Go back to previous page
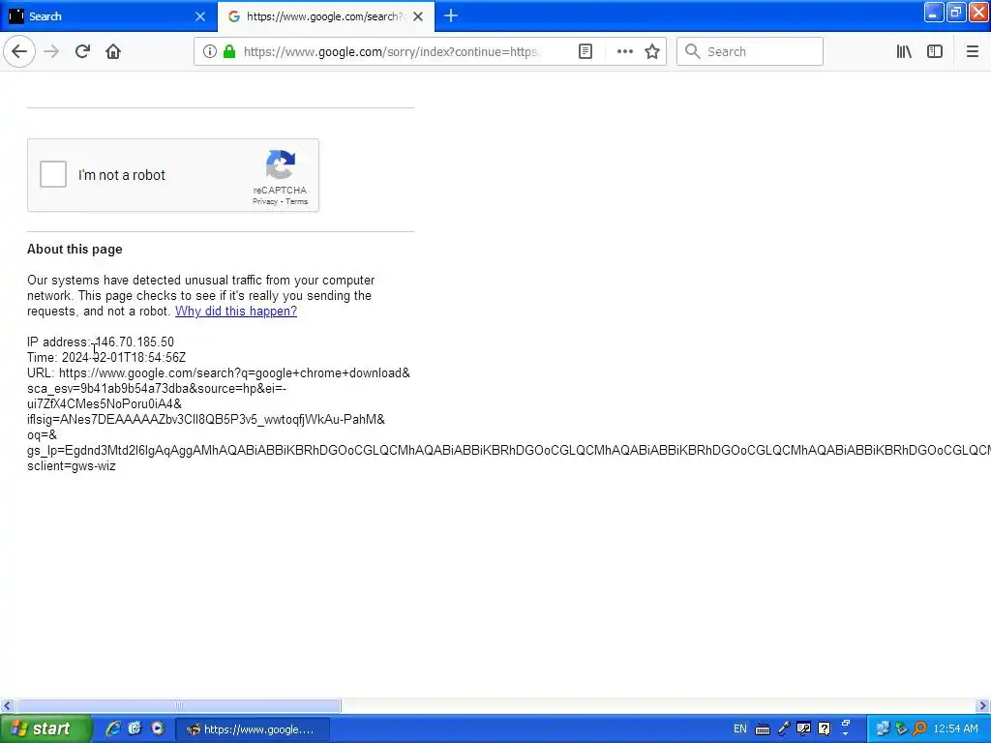Image resolution: width=991 pixels, height=743 pixels. (19, 51)
